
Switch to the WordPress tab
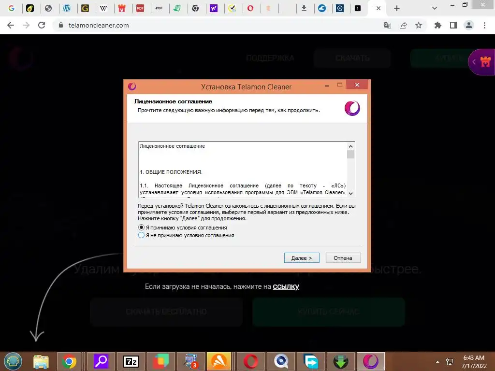click(67, 8)
